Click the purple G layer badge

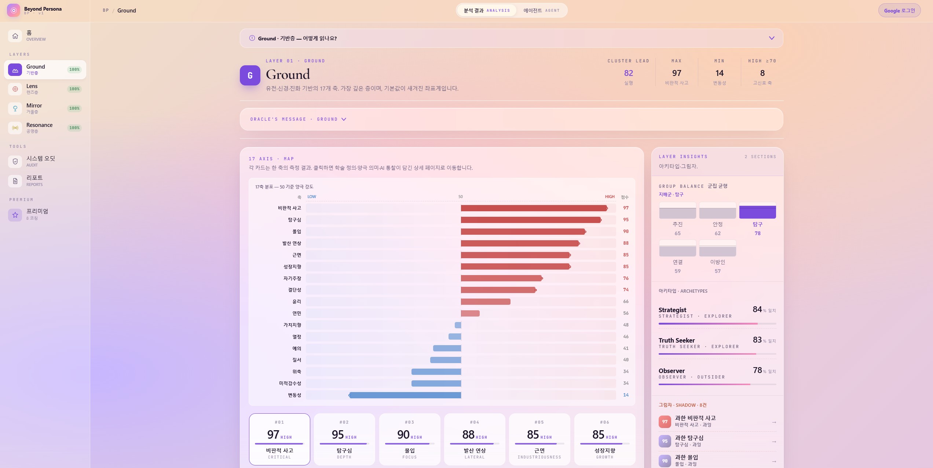250,75
